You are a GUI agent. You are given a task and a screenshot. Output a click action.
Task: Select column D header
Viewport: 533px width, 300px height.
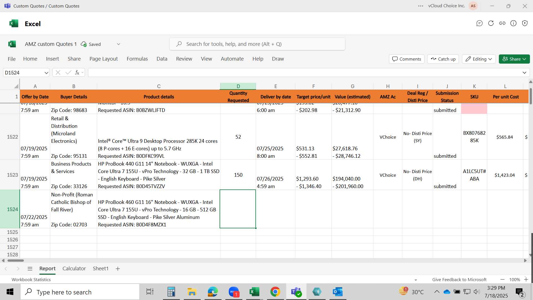238,86
